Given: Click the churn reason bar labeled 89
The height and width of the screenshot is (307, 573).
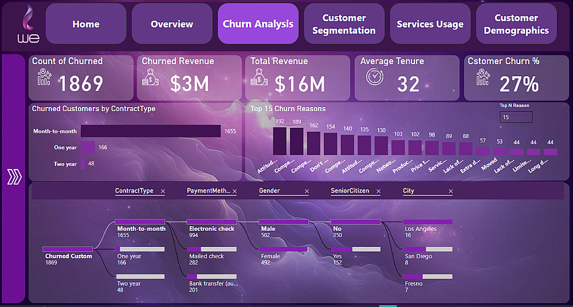Looking at the screenshot, I should pyautogui.click(x=449, y=149).
